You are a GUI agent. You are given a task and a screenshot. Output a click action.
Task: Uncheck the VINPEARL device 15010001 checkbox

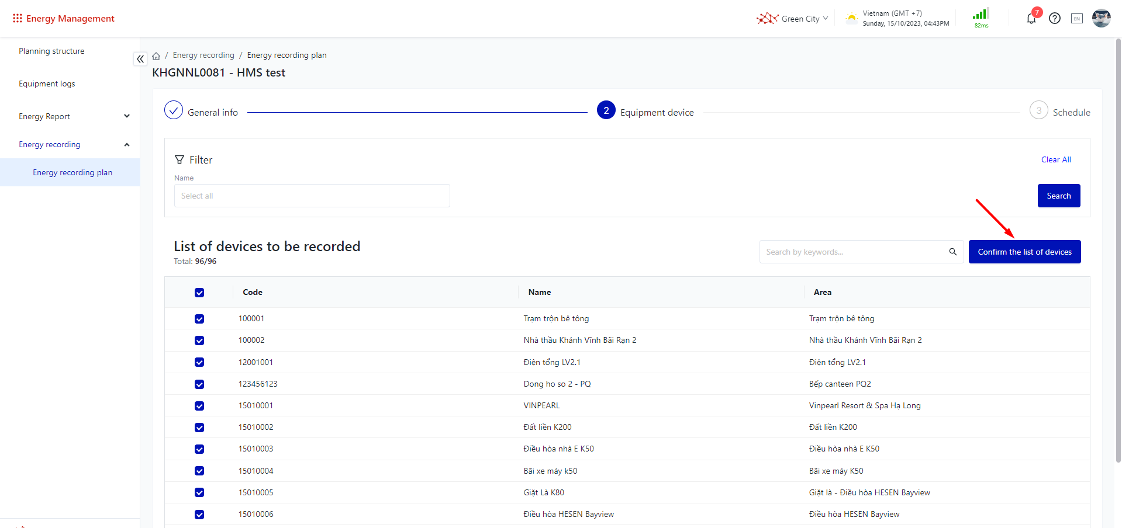coord(199,406)
